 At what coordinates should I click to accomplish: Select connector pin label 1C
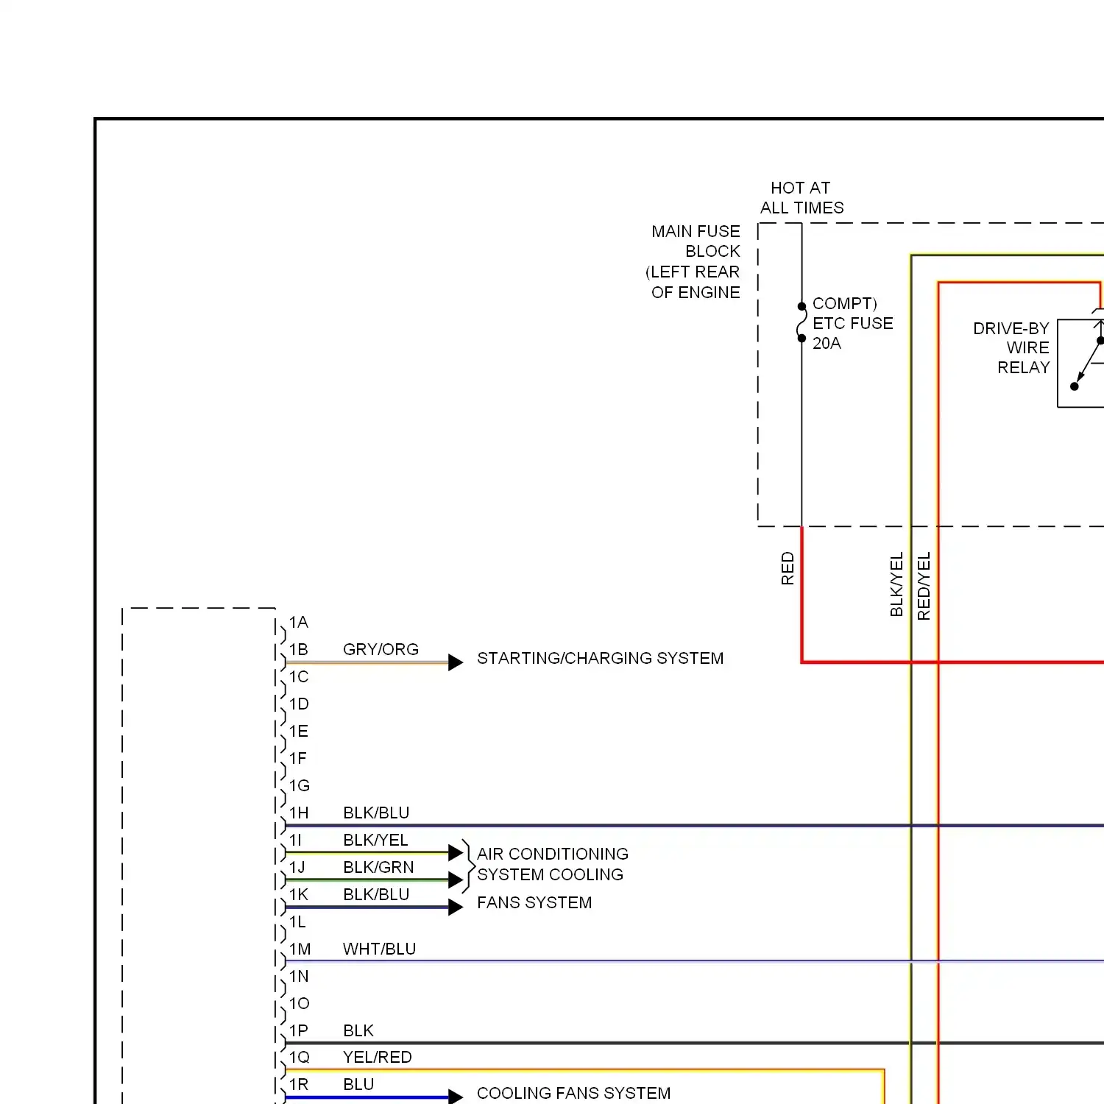[x=298, y=677]
